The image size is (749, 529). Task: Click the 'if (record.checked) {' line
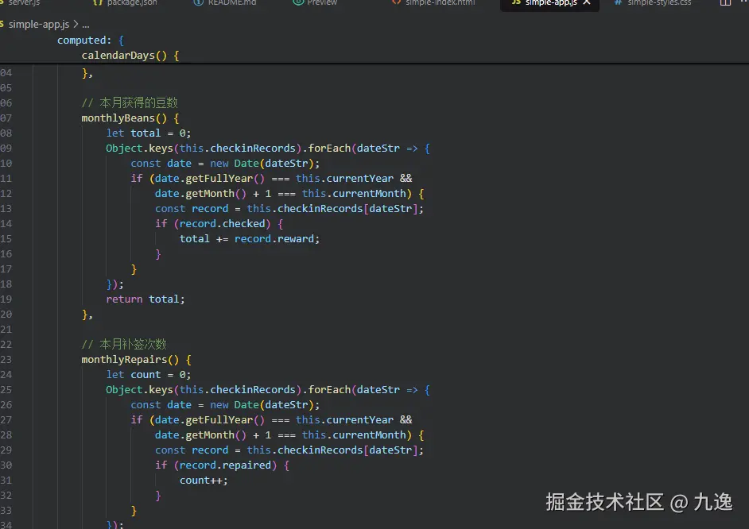219,224
